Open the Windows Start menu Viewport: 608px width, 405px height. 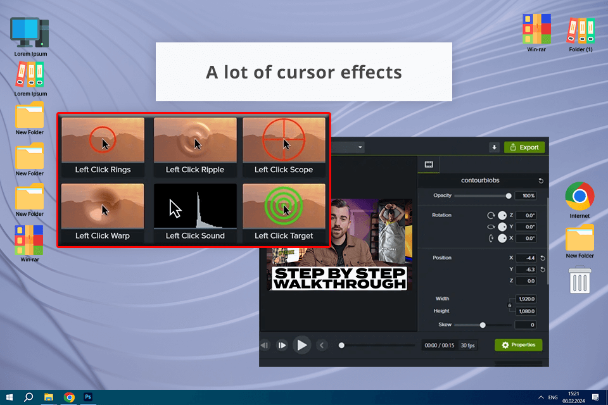point(9,397)
